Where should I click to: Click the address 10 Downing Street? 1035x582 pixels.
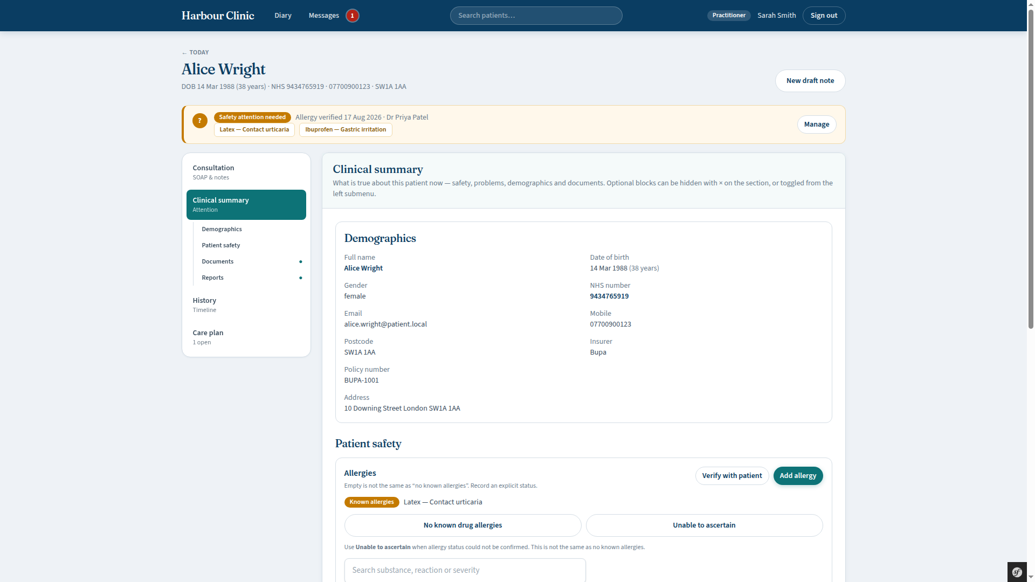click(402, 408)
